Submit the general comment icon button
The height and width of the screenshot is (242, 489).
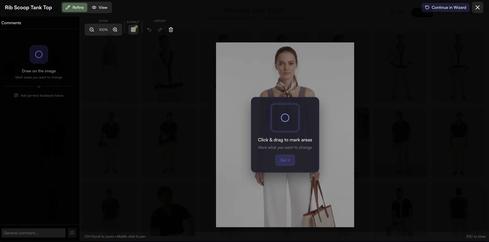click(72, 233)
